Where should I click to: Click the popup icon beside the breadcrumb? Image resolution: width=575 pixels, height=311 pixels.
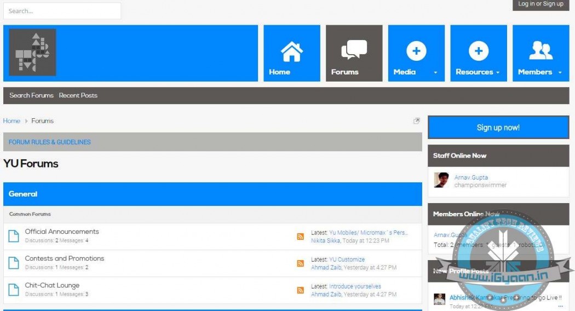point(416,121)
